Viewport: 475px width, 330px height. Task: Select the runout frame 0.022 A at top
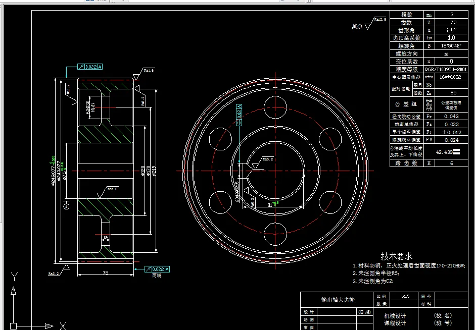(x=90, y=67)
